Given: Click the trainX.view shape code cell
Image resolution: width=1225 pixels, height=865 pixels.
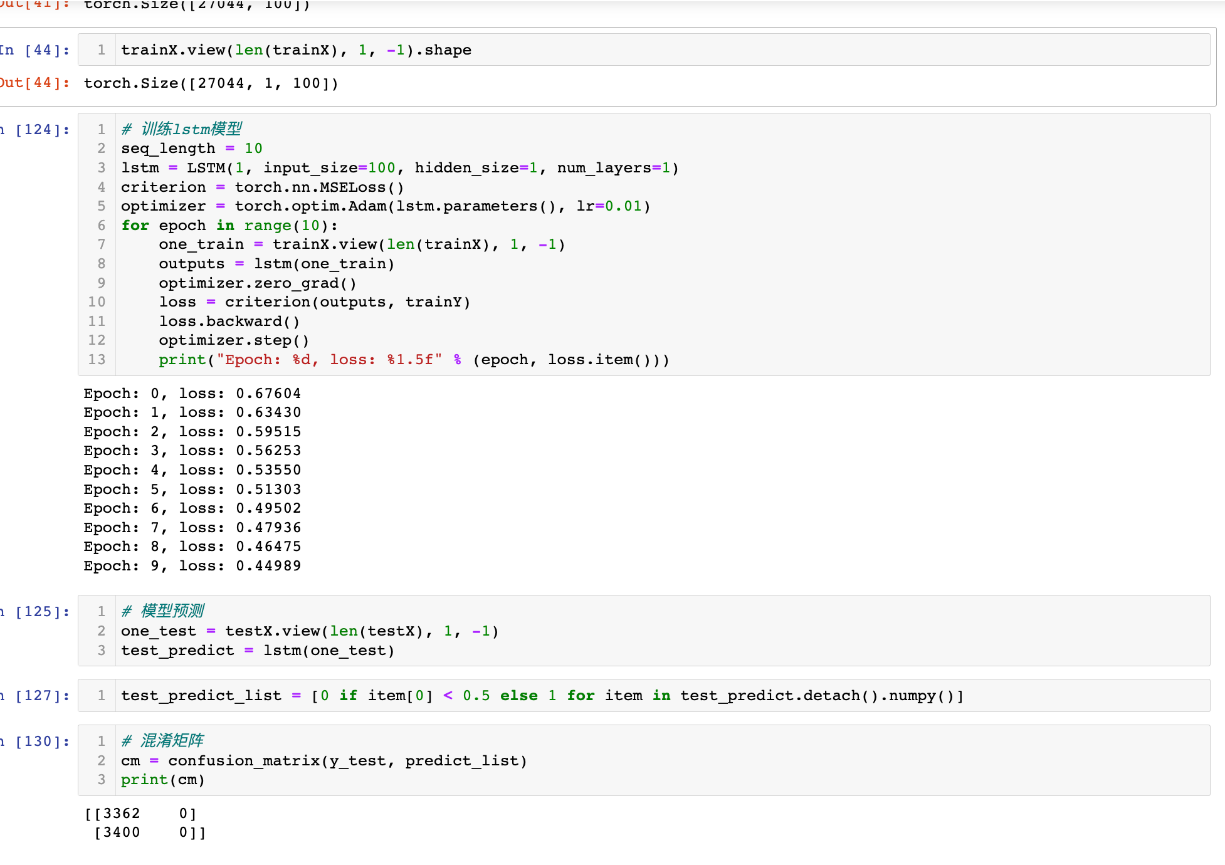Looking at the screenshot, I should pyautogui.click(x=296, y=50).
